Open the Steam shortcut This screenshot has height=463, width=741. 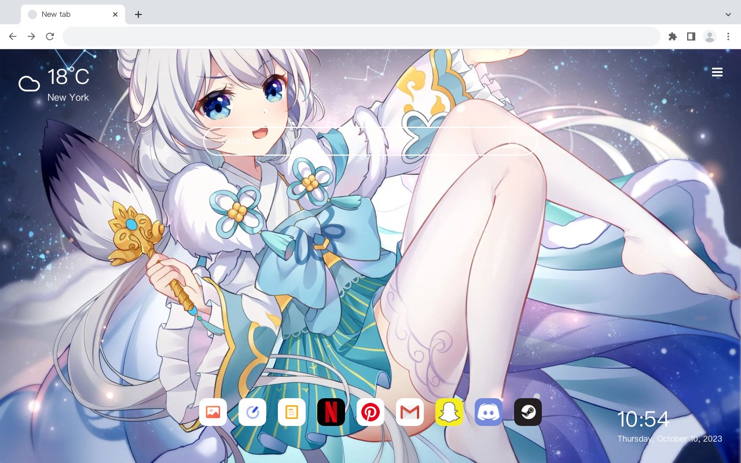(528, 412)
